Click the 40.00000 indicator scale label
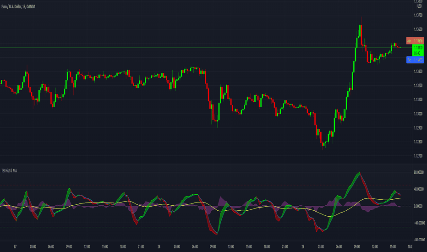 pos(419,189)
